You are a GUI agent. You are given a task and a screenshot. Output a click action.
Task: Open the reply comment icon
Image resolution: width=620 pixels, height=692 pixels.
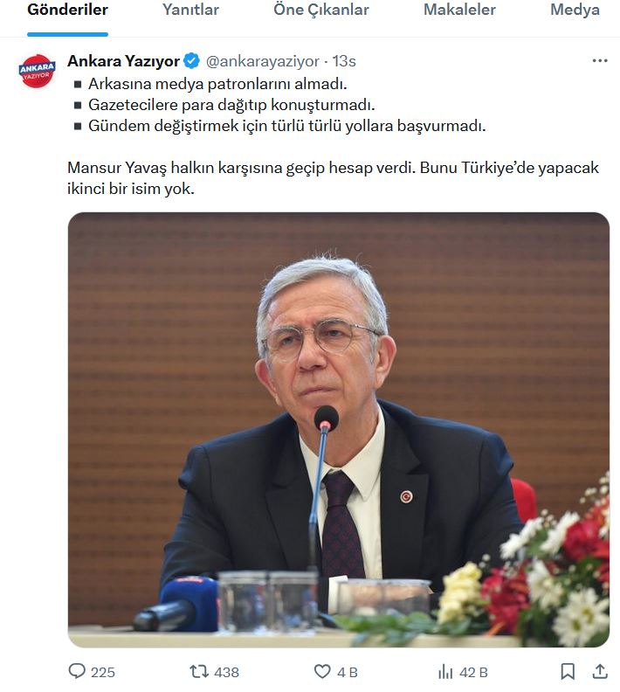[x=77, y=671]
